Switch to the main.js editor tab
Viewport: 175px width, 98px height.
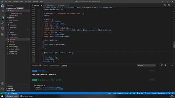[x=62, y=5]
